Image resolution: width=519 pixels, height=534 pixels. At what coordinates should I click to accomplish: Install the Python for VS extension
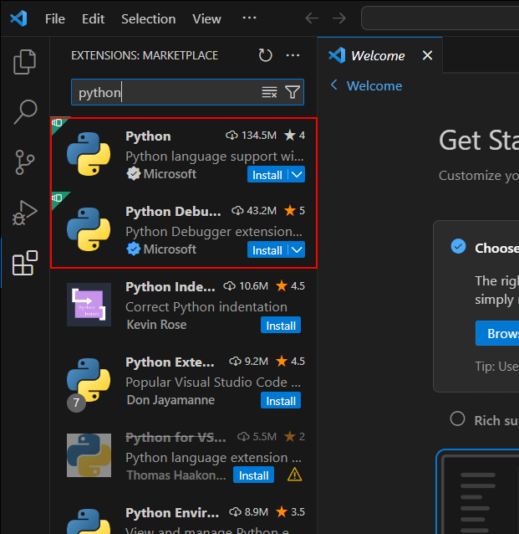tap(253, 475)
